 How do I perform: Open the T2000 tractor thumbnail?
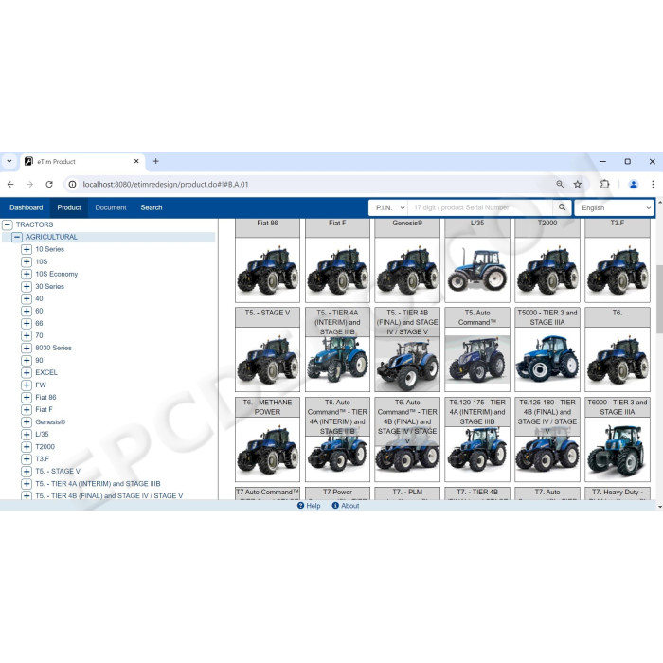click(547, 270)
